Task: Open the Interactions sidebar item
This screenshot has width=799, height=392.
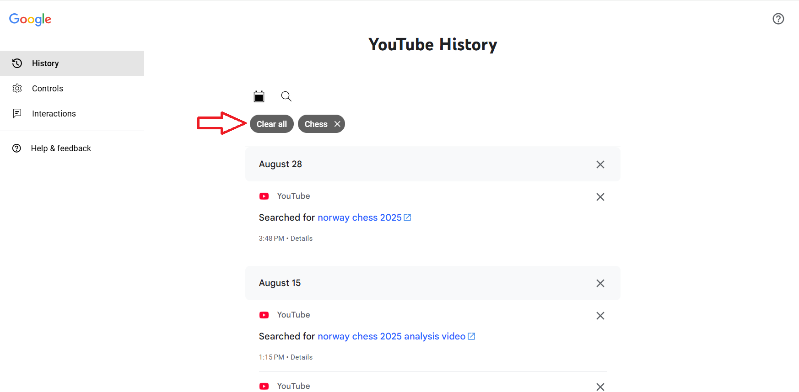Action: coord(72,113)
